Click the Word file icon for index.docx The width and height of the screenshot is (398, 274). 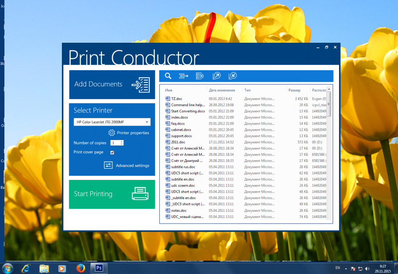pos(168,117)
